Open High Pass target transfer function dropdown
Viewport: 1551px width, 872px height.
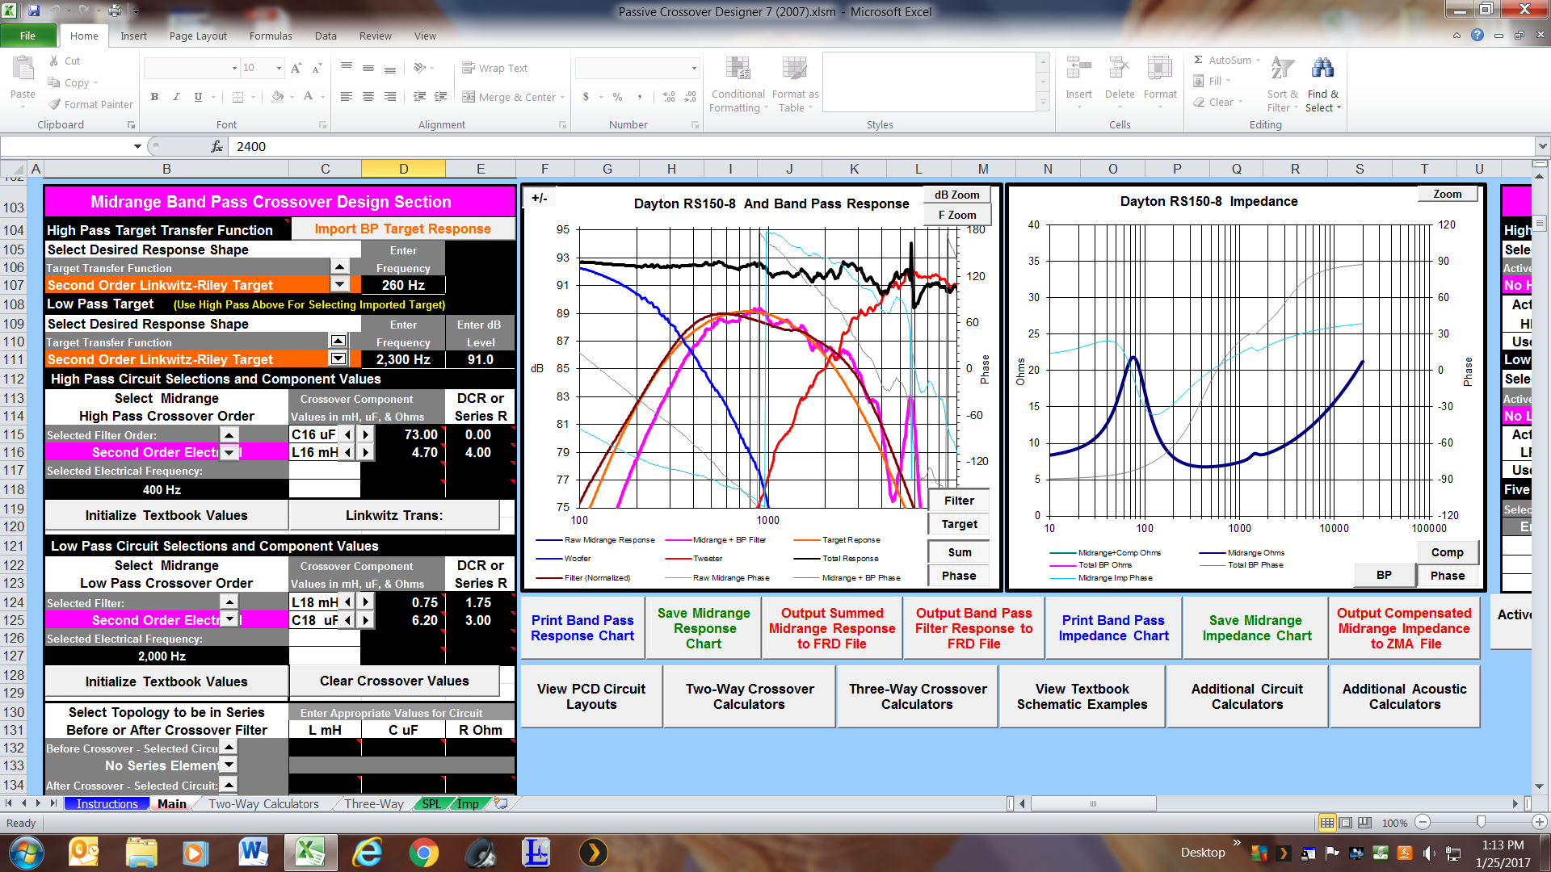pos(340,284)
